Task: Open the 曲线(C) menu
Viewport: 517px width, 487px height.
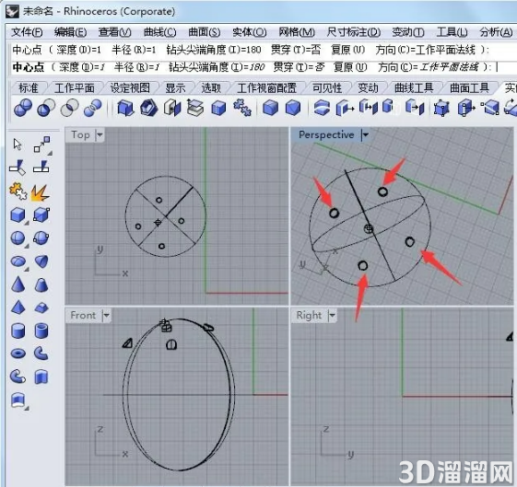Action: pyautogui.click(x=160, y=32)
